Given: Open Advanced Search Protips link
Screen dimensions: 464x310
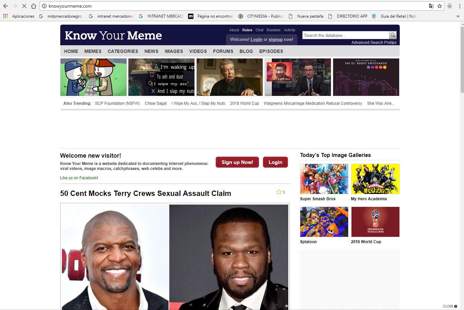Looking at the screenshot, I should tap(374, 43).
